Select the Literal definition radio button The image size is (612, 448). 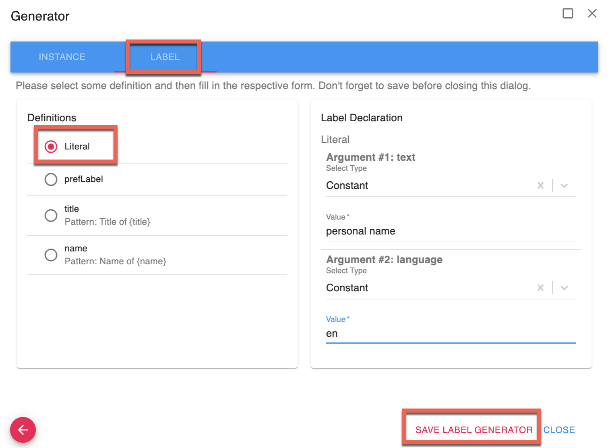click(x=51, y=147)
